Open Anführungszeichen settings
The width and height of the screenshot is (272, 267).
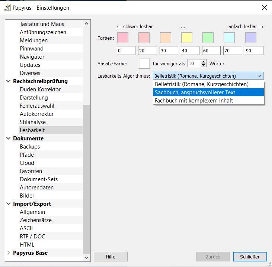tap(51, 32)
